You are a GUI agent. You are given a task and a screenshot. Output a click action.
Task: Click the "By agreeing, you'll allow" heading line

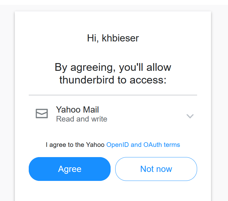point(113,67)
